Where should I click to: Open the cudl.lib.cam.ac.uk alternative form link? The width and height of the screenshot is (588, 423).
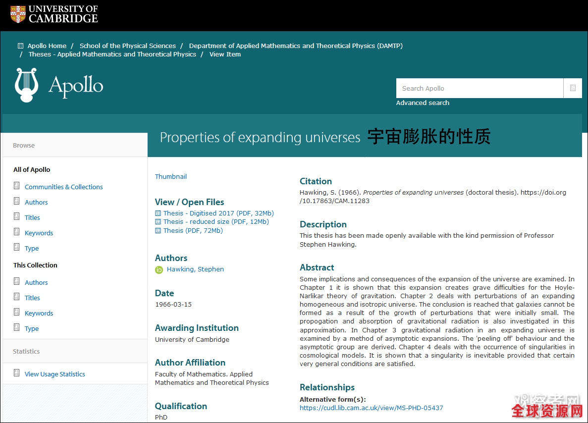pos(371,408)
